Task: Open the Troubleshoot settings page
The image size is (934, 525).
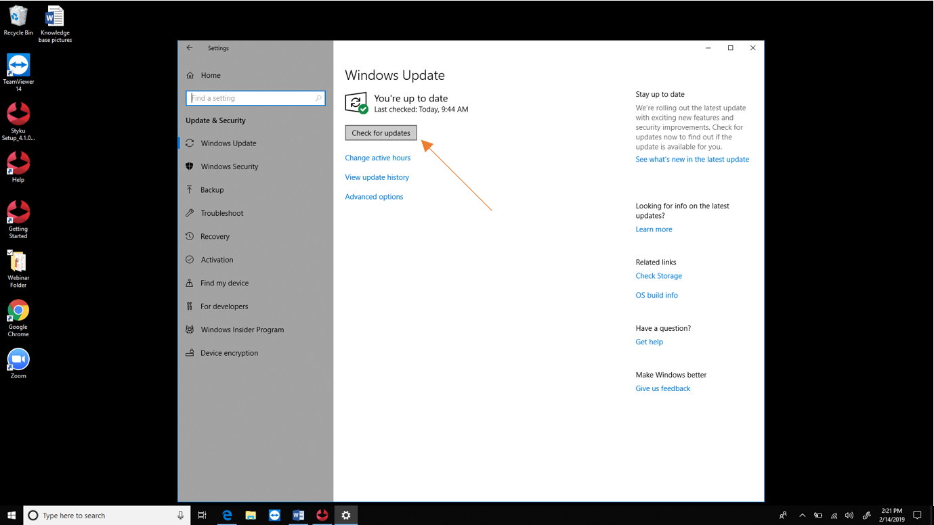Action: coord(221,213)
